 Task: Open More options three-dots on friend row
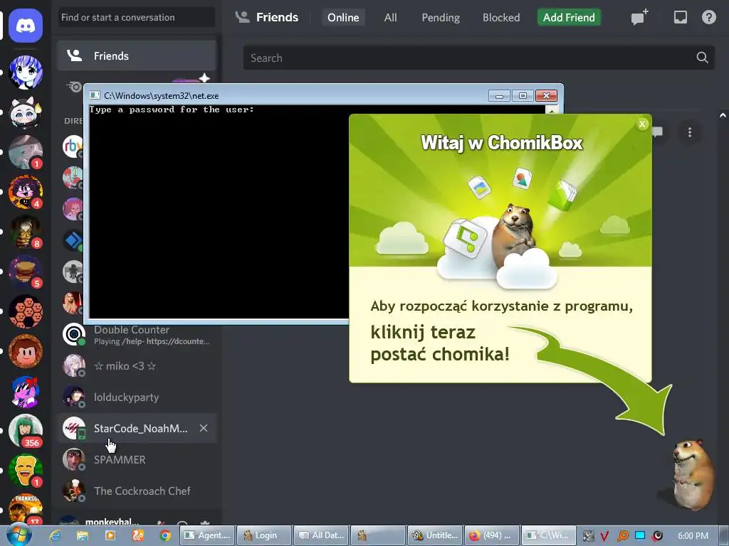pos(689,132)
